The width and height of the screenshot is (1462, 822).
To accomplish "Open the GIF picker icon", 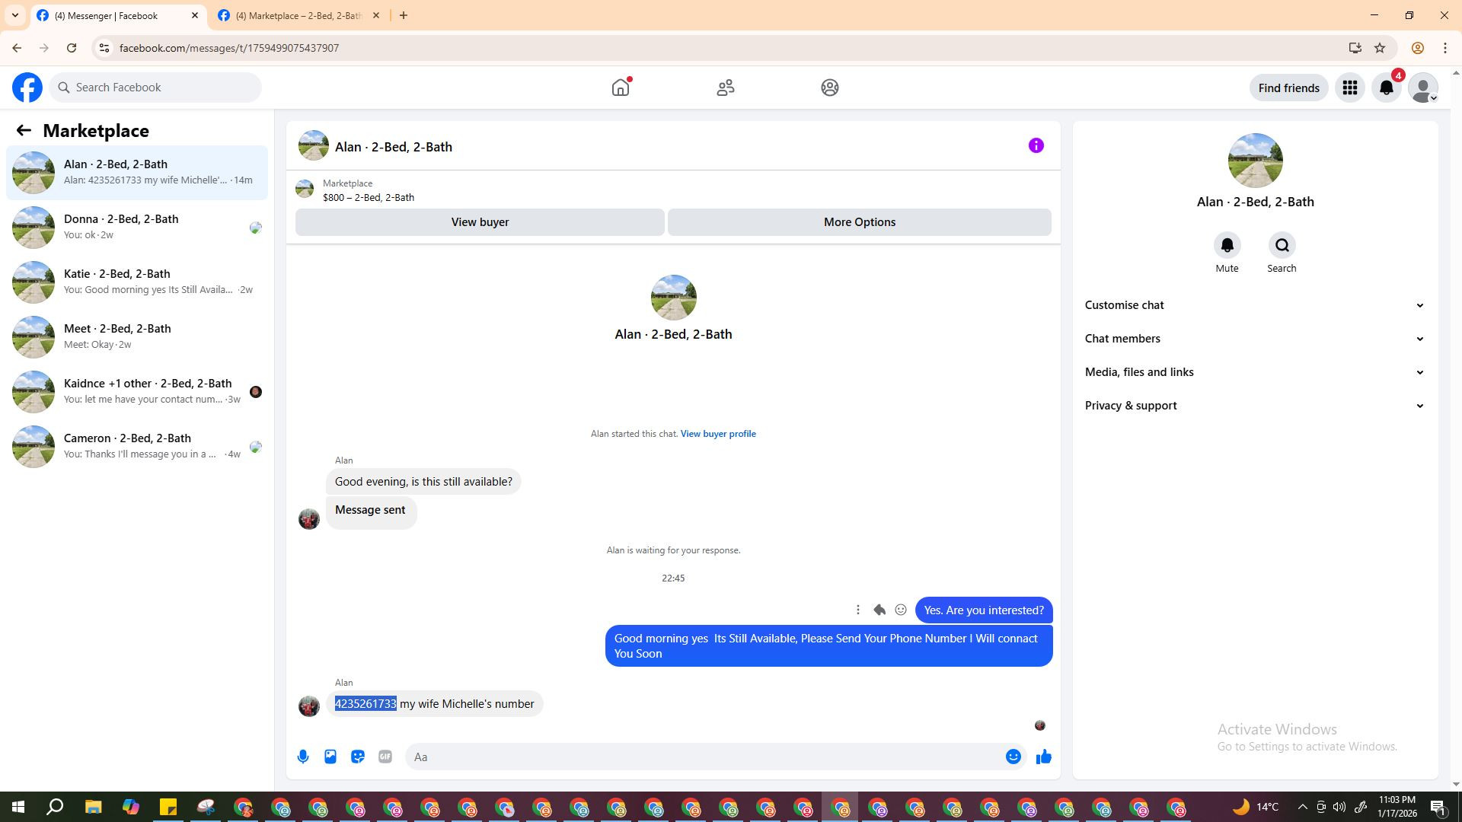I will [385, 757].
